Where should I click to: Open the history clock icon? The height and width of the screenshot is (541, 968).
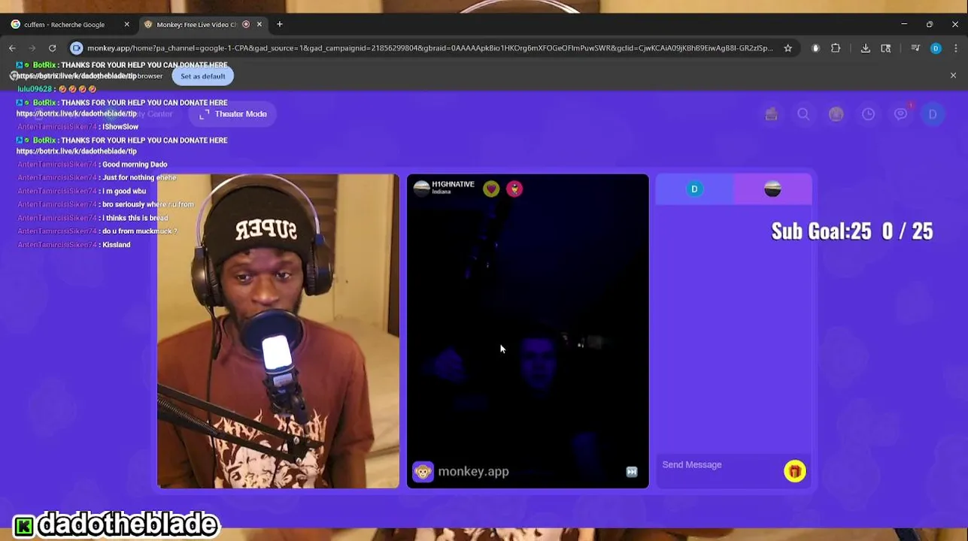click(868, 114)
